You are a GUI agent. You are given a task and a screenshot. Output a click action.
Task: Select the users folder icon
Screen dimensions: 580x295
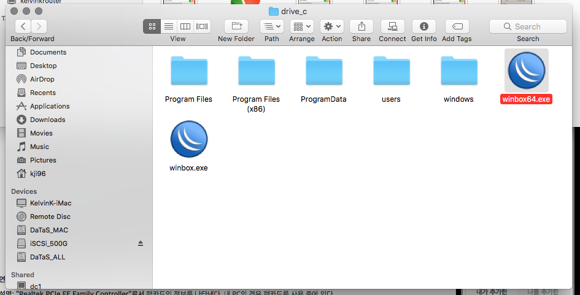pyautogui.click(x=392, y=71)
